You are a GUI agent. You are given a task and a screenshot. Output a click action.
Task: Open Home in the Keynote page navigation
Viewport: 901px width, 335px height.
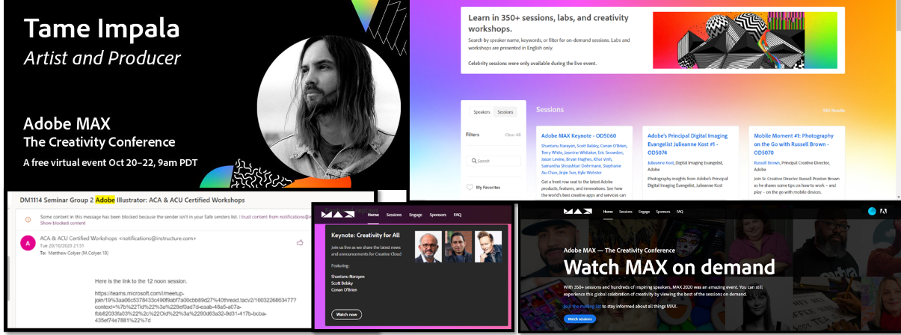pos(373,214)
